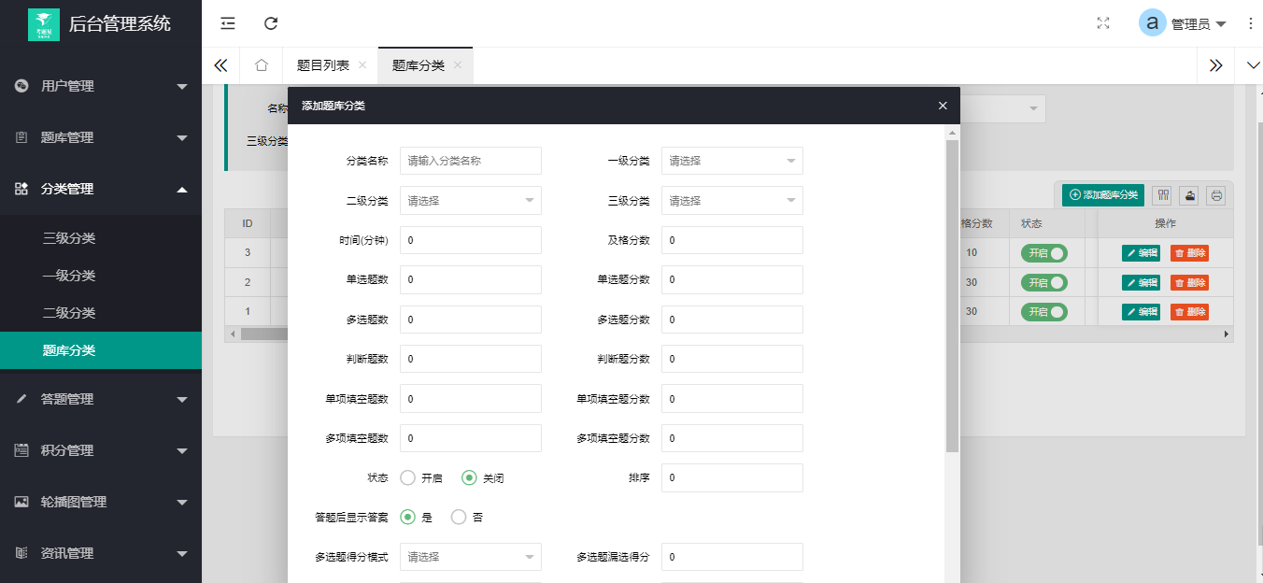Click the 资讯管理 sidebar icon
The width and height of the screenshot is (1263, 583).
point(21,553)
